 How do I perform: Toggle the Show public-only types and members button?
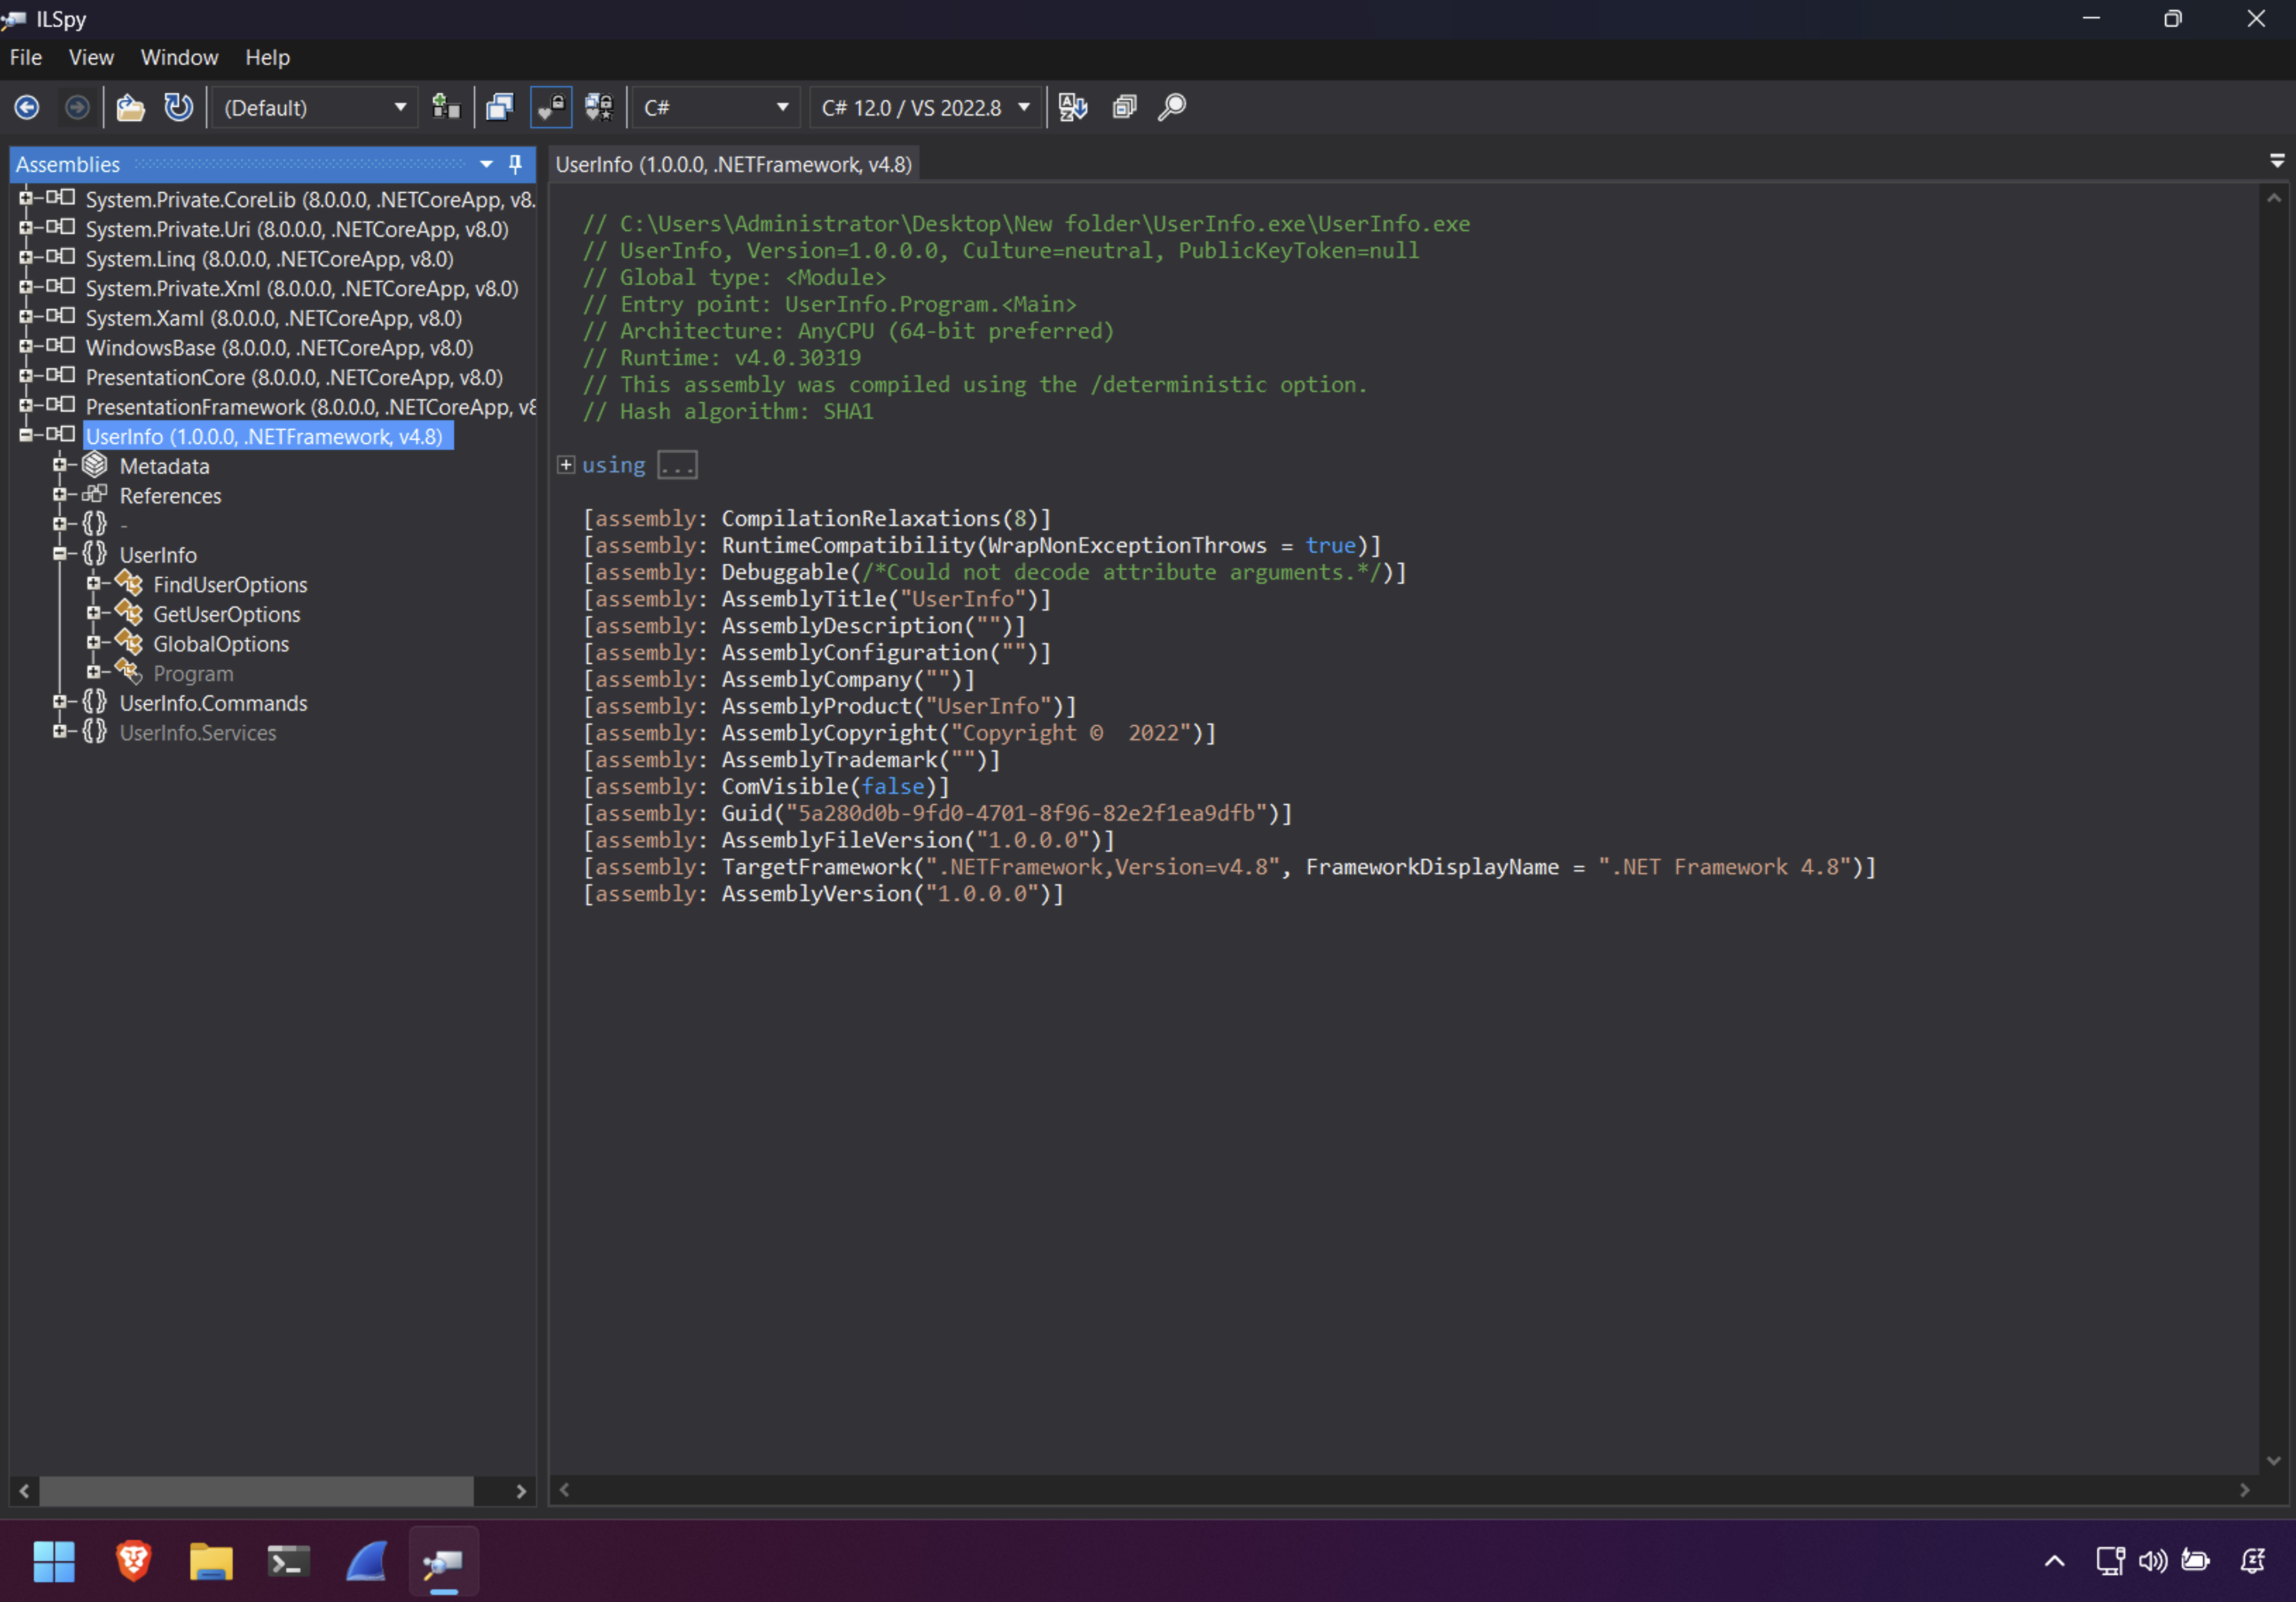tap(500, 107)
